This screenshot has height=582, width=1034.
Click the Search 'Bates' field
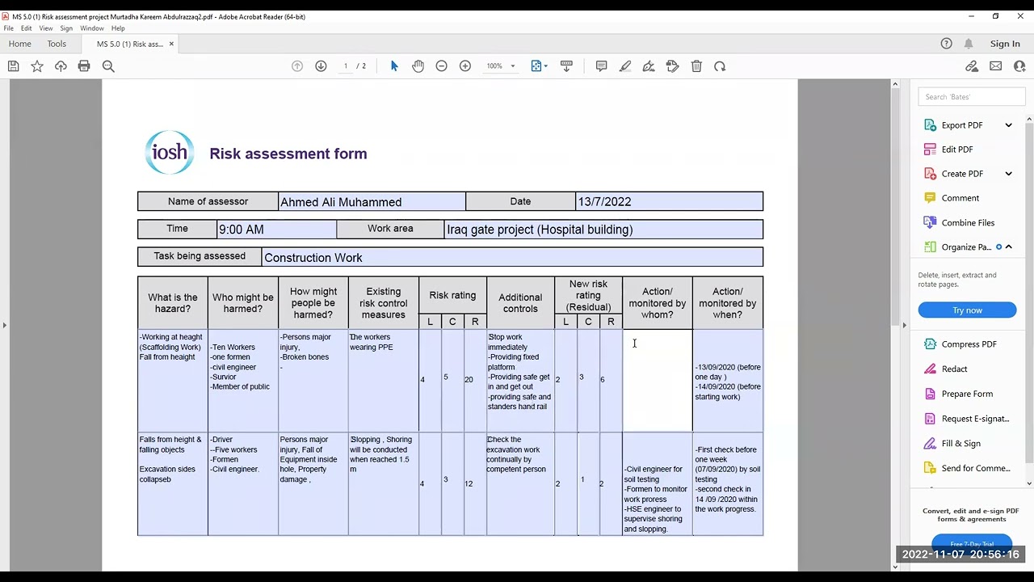971,97
